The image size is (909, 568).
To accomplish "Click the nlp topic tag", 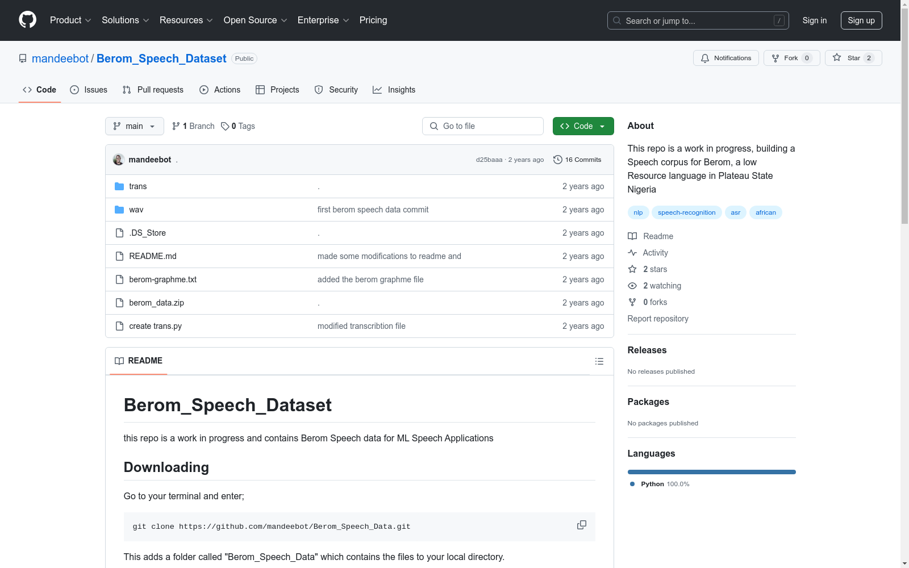I will click(638, 212).
